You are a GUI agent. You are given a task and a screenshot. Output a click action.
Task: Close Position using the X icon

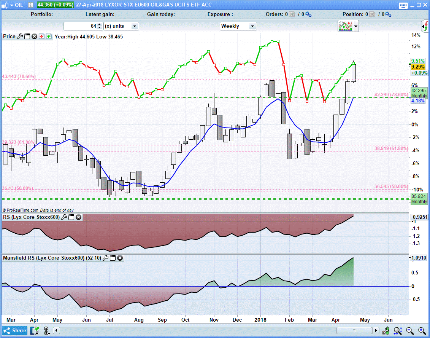pos(372,14)
